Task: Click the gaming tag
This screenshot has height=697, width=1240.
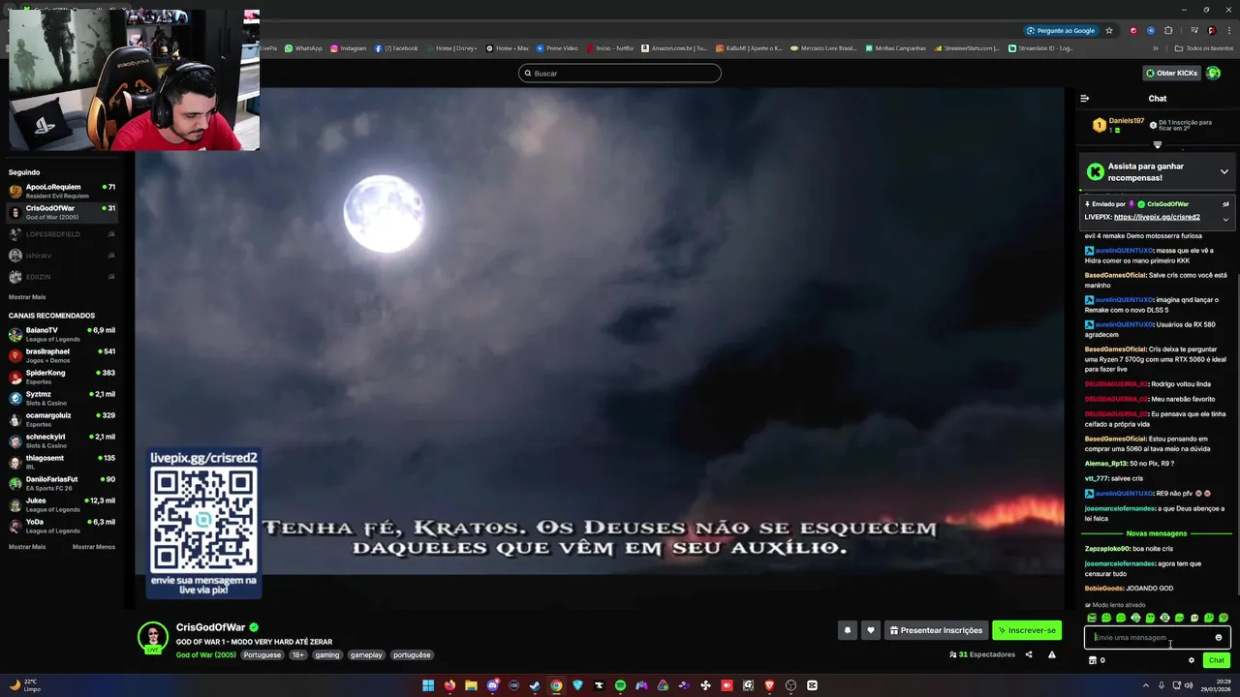Action: point(327,654)
